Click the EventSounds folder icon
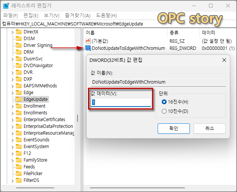This screenshot has width=237, height=192. point(19,140)
